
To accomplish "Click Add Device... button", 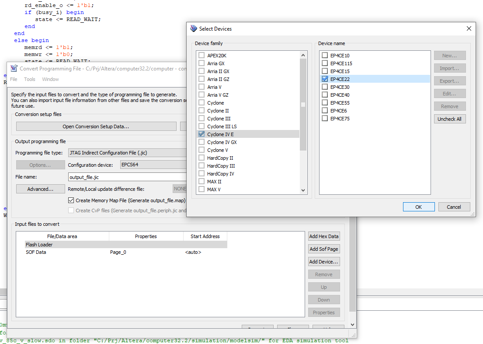I will point(324,262).
